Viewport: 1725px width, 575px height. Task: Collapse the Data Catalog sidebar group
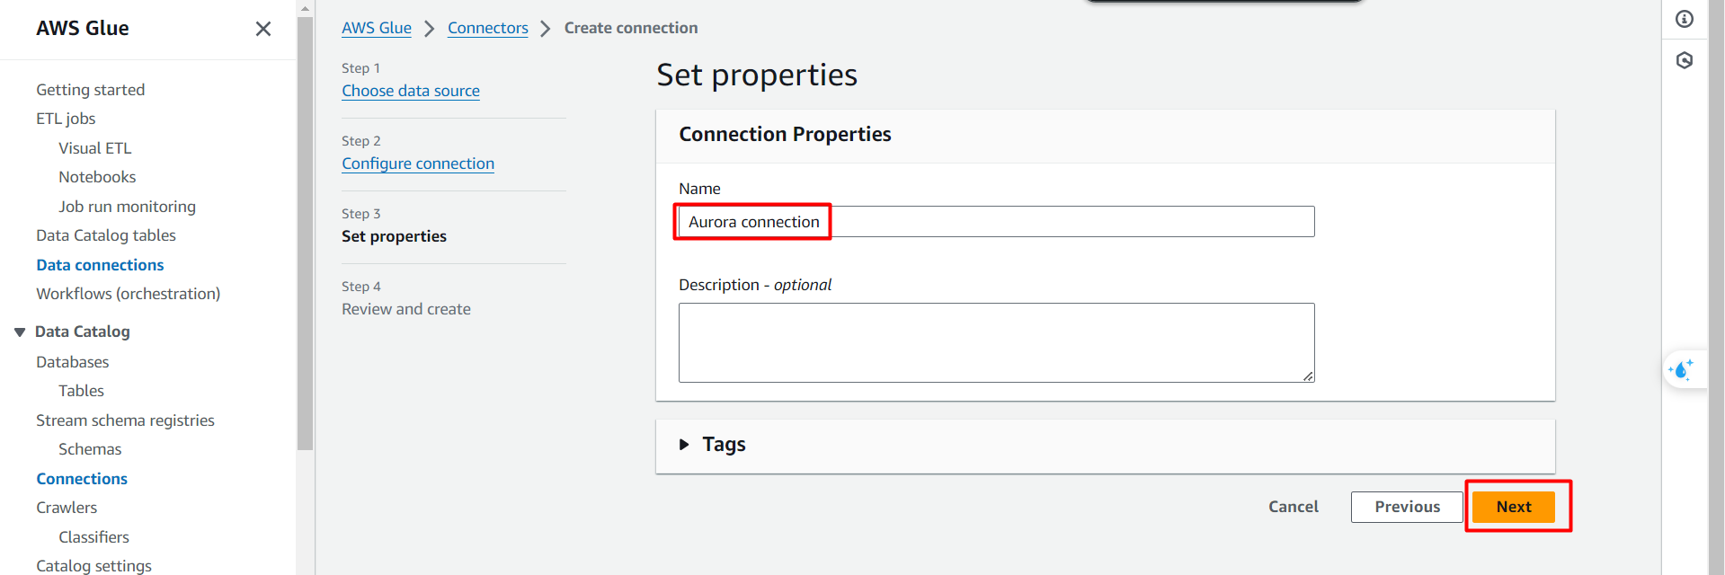[20, 332]
